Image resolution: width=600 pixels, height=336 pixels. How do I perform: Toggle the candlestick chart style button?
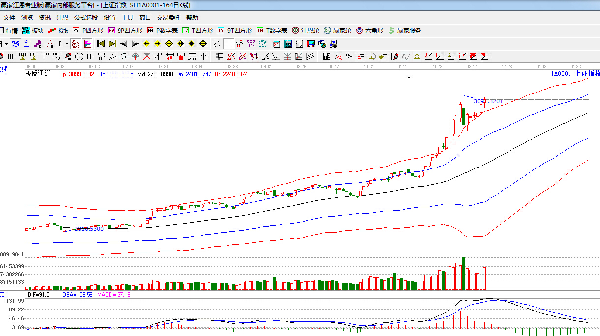[60, 43]
